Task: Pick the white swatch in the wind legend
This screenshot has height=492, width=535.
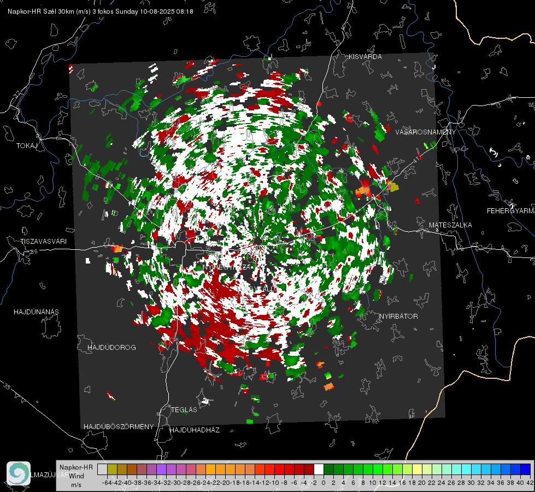Action: coord(319,470)
